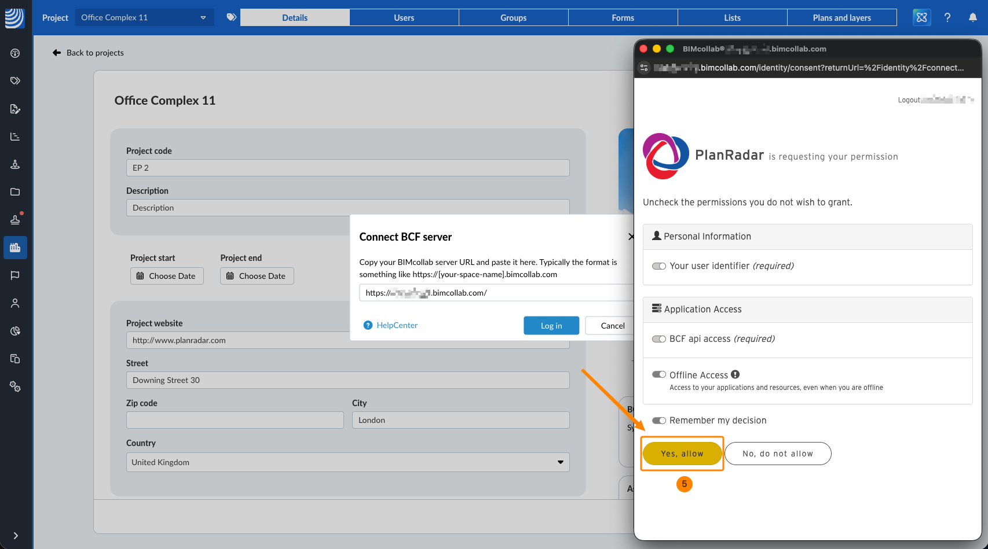Open the folder documents icon in sidebar
Screen dimensions: 988x549
(15, 192)
